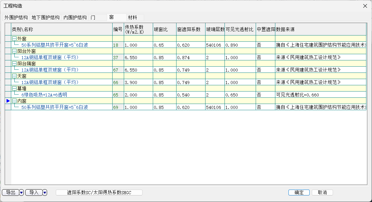The image size is (372, 202).
Task: Collapse the 阳台外窗 category node
Action: 14,51
